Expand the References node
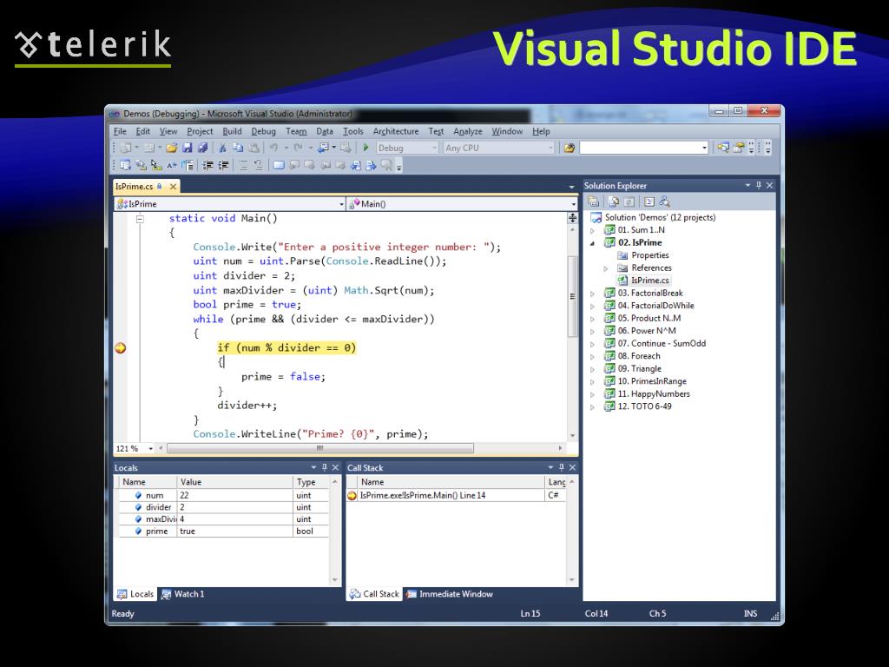The width and height of the screenshot is (889, 667). [x=605, y=268]
